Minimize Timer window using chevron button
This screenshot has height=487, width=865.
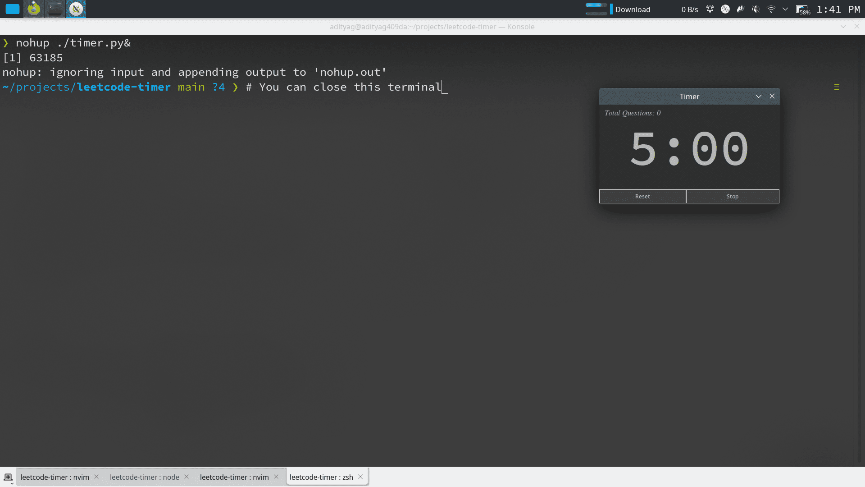click(759, 96)
